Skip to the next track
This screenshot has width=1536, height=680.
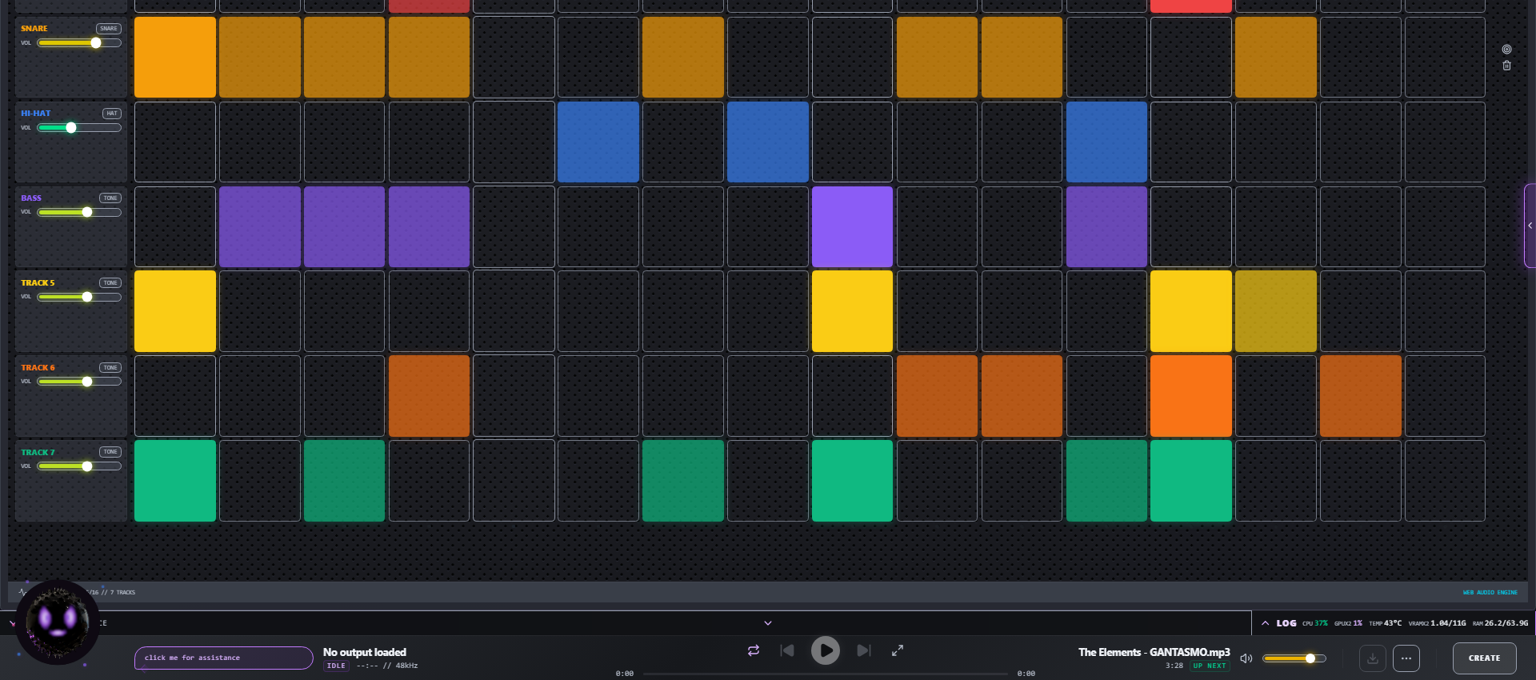pyautogui.click(x=864, y=650)
